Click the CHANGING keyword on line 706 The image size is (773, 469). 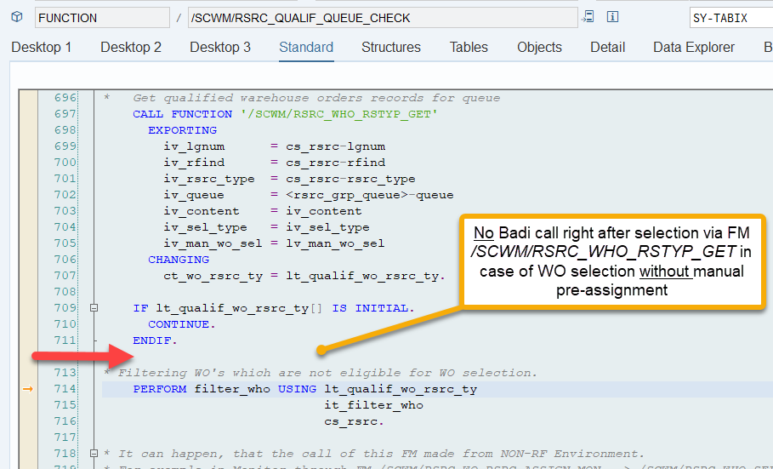(179, 260)
